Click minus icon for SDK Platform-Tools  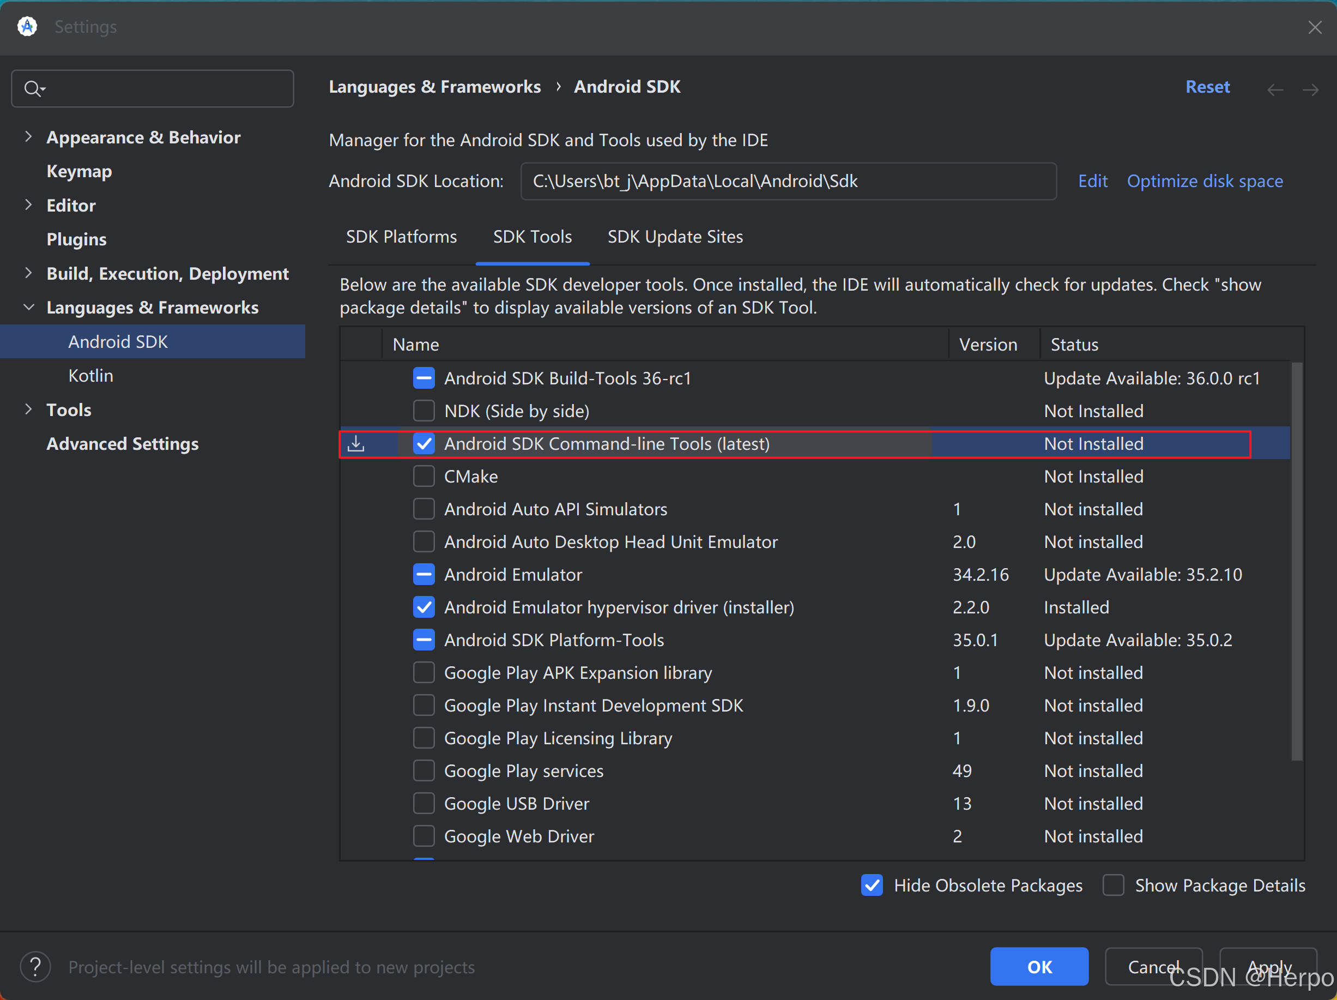tap(424, 640)
